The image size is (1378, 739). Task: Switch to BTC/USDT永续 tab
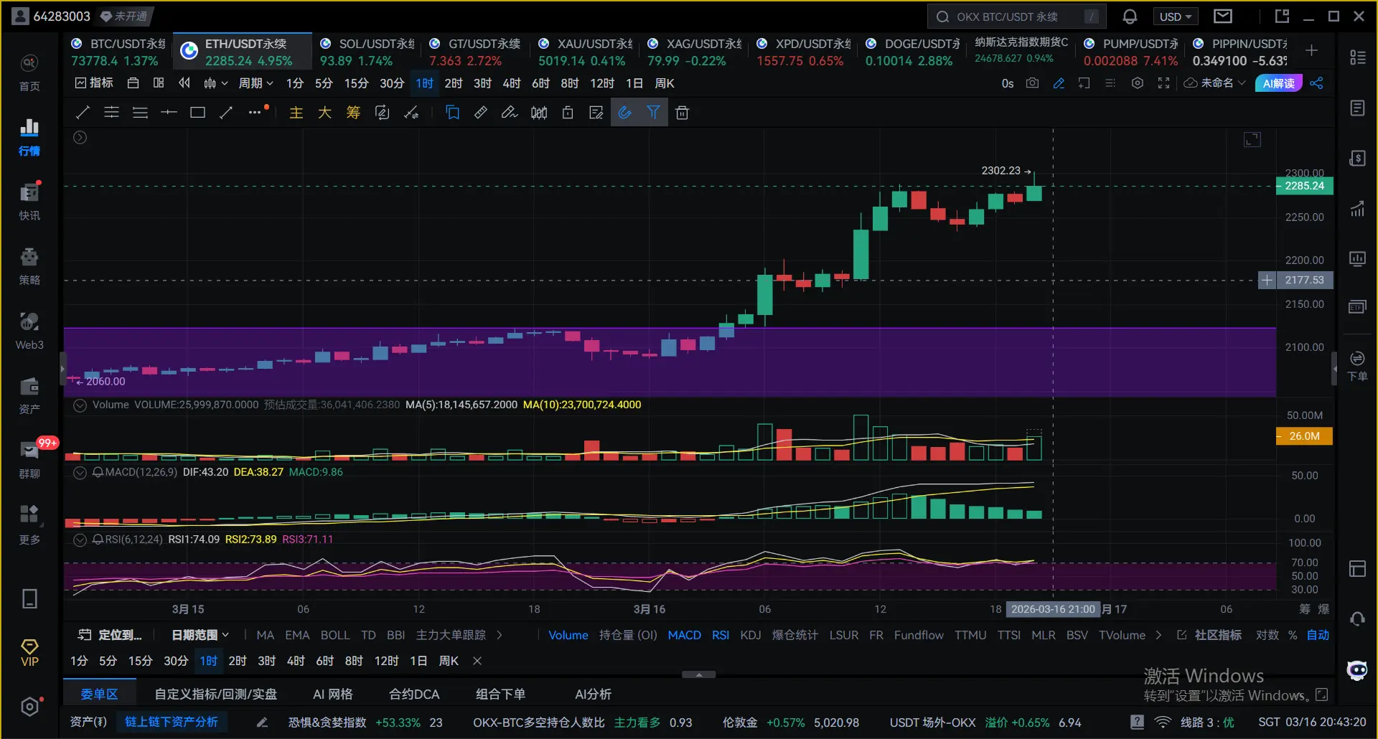click(x=117, y=52)
